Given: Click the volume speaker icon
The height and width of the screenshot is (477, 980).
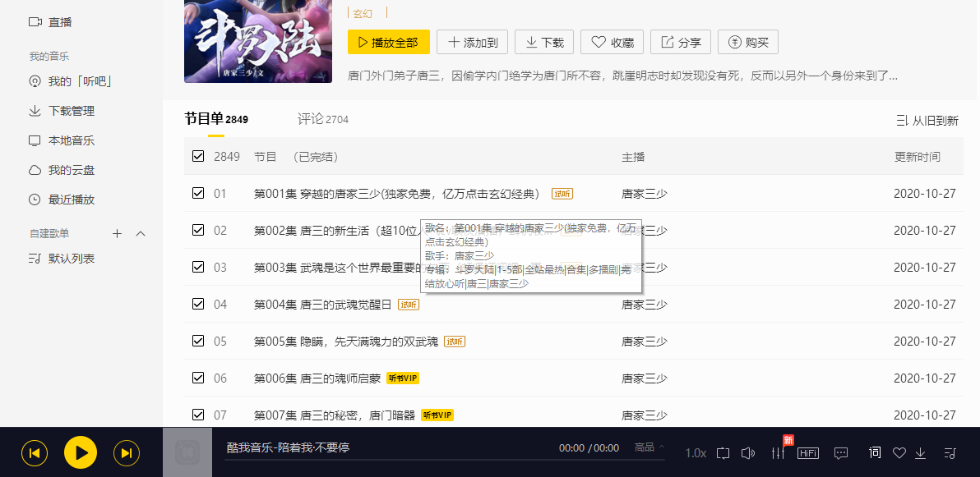Looking at the screenshot, I should pyautogui.click(x=747, y=453).
